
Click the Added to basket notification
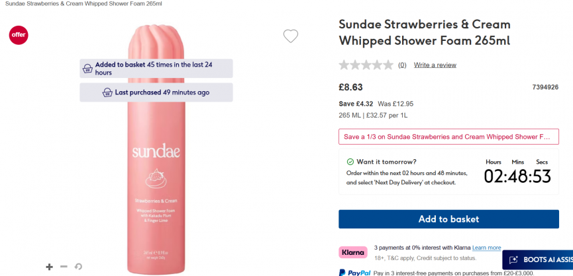156,69
